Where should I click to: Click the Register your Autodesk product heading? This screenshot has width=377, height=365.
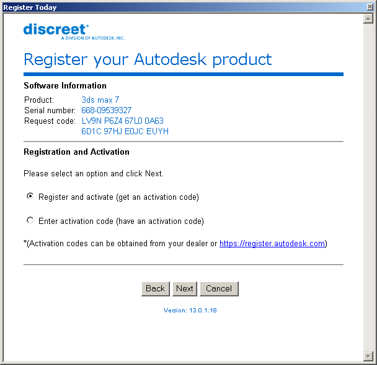click(148, 59)
